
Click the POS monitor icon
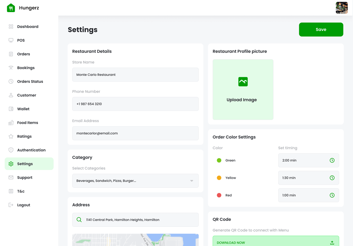tap(11, 40)
